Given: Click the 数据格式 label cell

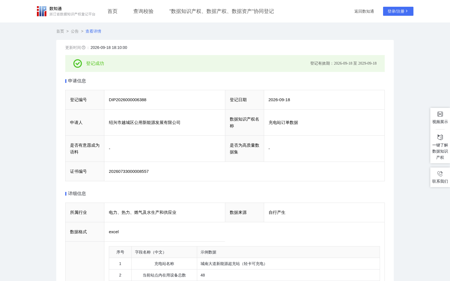Looking at the screenshot, I should click(x=85, y=232).
